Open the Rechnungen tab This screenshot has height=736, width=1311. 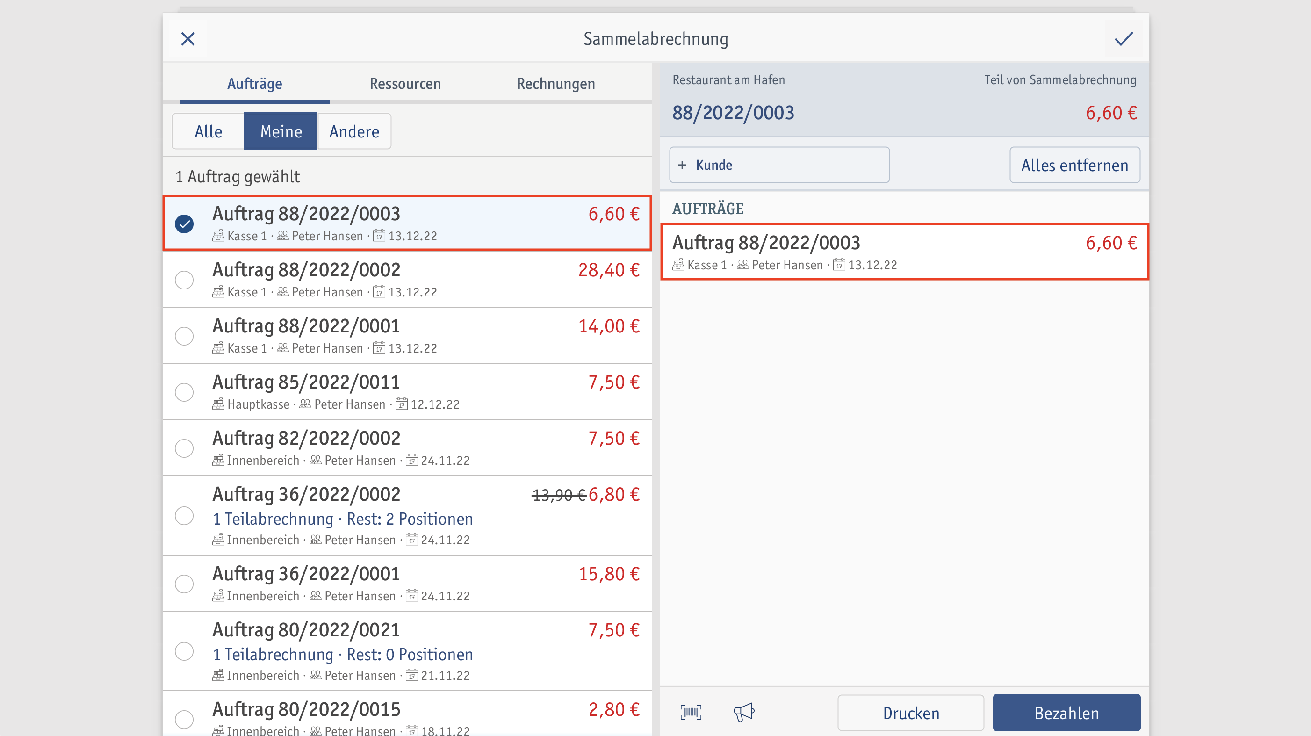(x=556, y=84)
